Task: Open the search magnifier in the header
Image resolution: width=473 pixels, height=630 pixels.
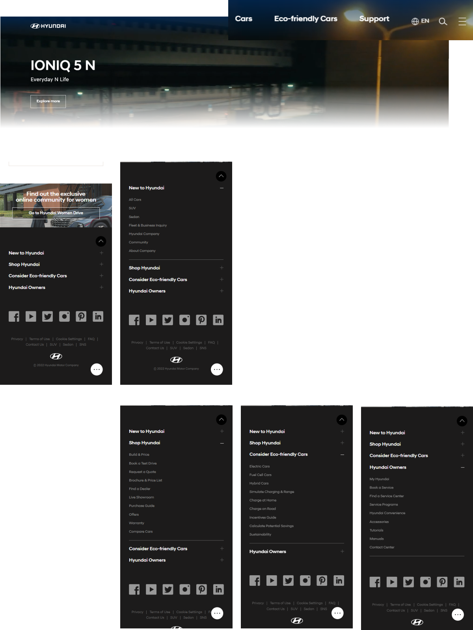Action: pyautogui.click(x=443, y=21)
